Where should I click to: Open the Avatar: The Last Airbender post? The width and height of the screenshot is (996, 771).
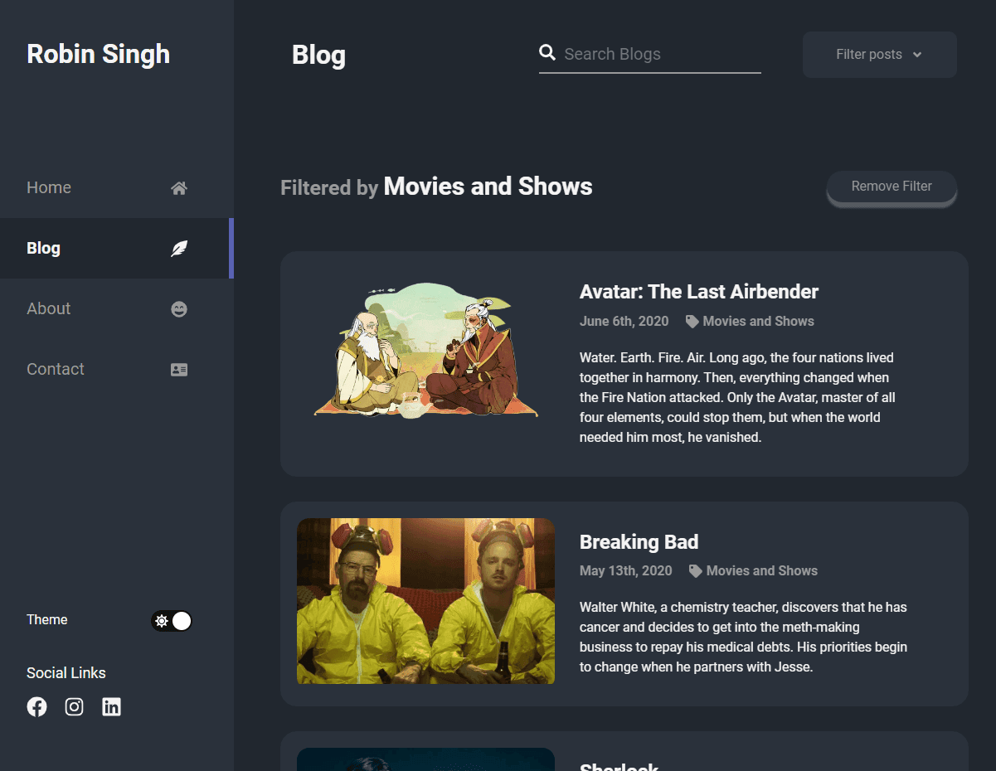(x=698, y=291)
